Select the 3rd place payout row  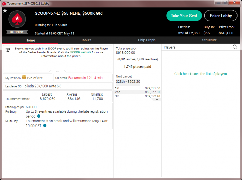coord(138,96)
